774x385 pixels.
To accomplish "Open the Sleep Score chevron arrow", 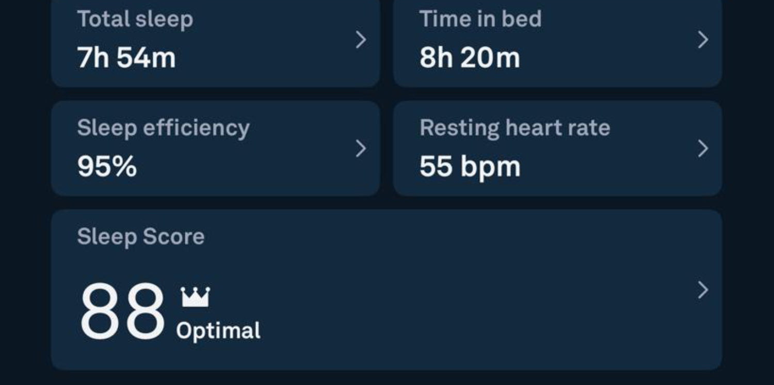I will pos(703,290).
